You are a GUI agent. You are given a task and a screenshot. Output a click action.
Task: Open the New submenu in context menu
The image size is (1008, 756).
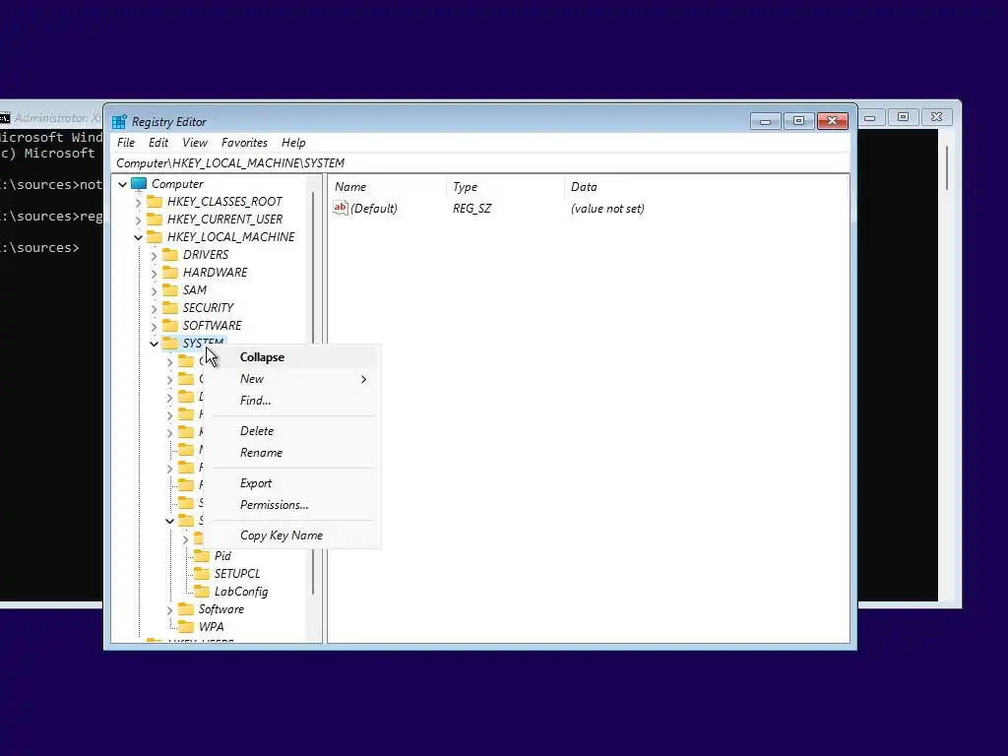[293, 379]
